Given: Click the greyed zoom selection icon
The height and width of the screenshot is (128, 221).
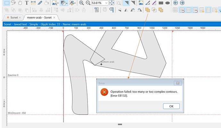Looking at the screenshot, I should click(119, 3).
